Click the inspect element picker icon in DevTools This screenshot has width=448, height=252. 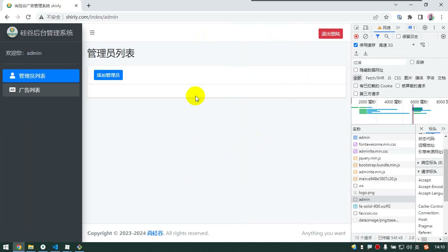[x=356, y=28]
